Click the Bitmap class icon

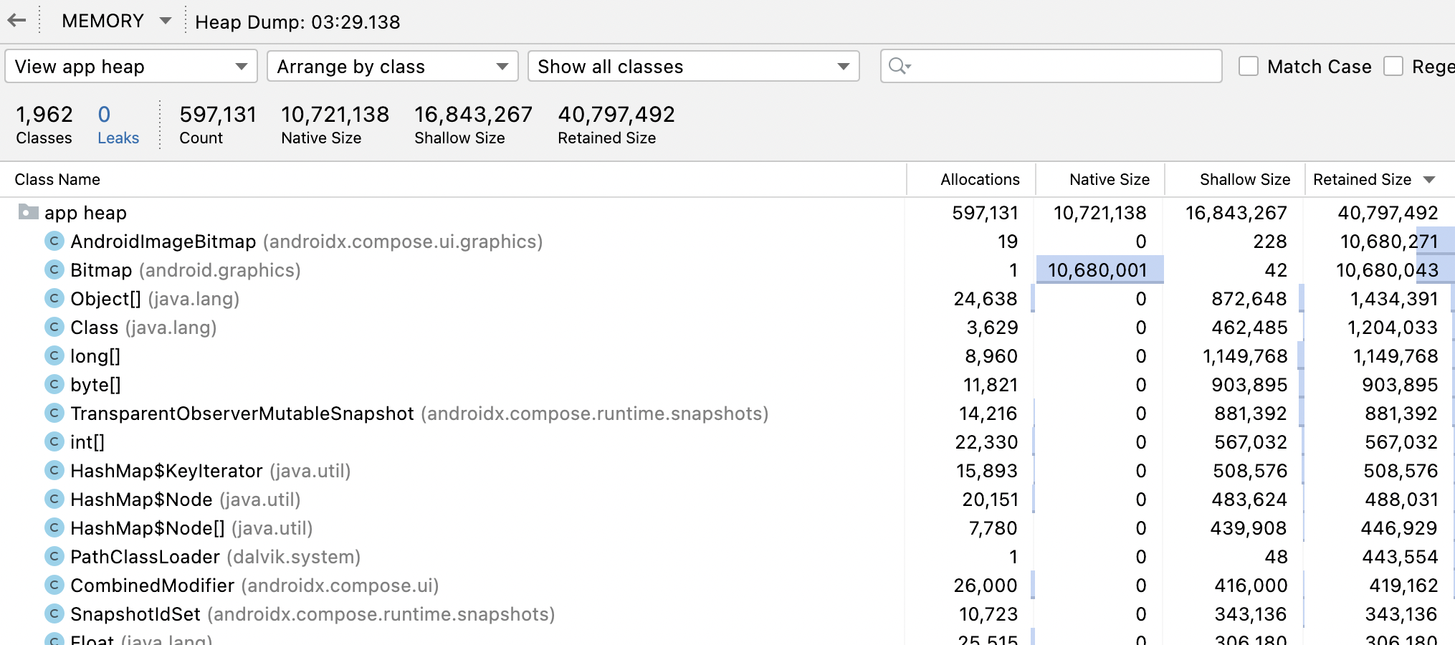click(x=54, y=270)
